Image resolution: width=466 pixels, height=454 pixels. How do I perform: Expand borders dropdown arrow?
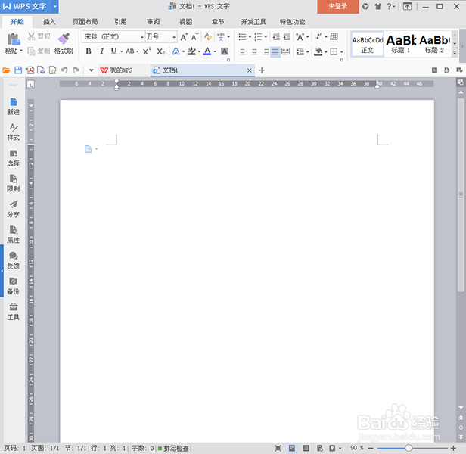[342, 52]
